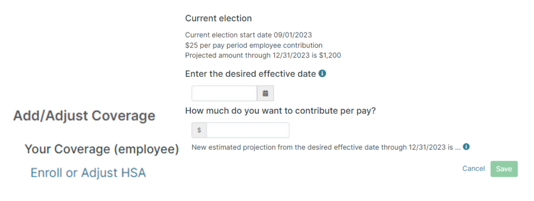The image size is (534, 201).
Task: Click the info icon beside desired effective date
Action: click(322, 73)
